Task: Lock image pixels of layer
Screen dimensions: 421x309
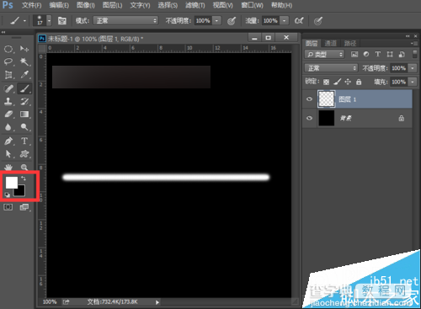Action: pyautogui.click(x=337, y=82)
